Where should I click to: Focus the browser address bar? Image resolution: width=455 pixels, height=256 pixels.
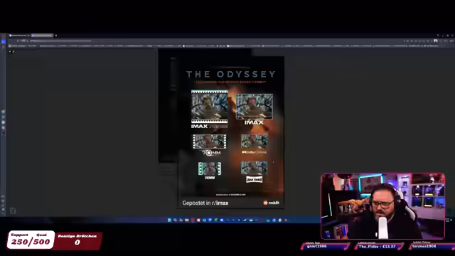[x=60, y=41]
